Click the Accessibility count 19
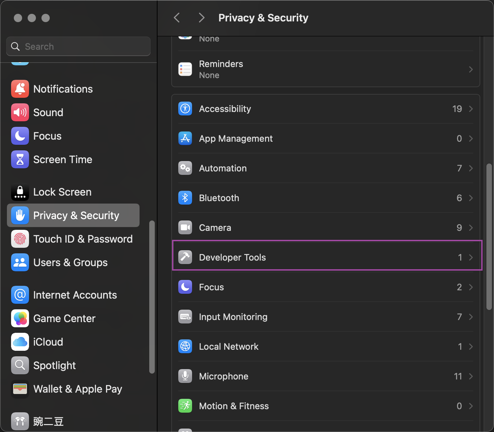The height and width of the screenshot is (432, 494). (457, 109)
